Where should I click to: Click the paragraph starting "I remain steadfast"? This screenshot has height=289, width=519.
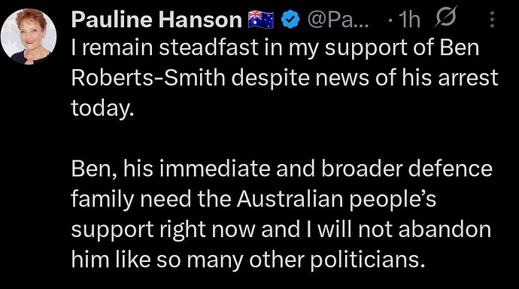click(284, 77)
